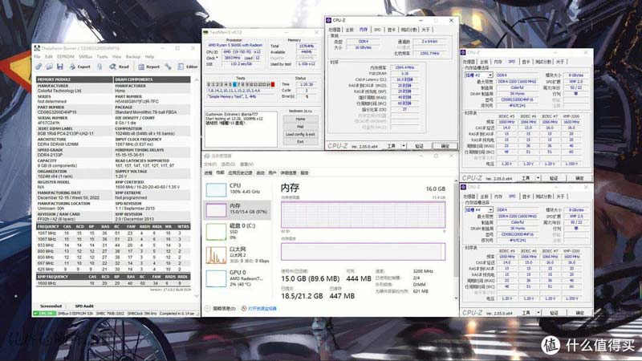Click the save floppy icon in Thaiphoon Burner
This screenshot has height=361, width=642.
[59, 67]
